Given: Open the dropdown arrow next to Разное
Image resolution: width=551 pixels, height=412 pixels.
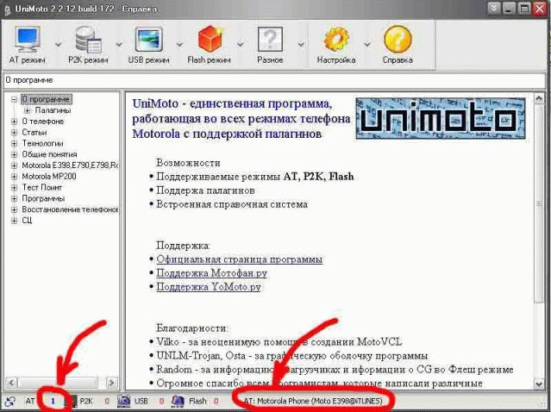Looking at the screenshot, I should [x=301, y=44].
